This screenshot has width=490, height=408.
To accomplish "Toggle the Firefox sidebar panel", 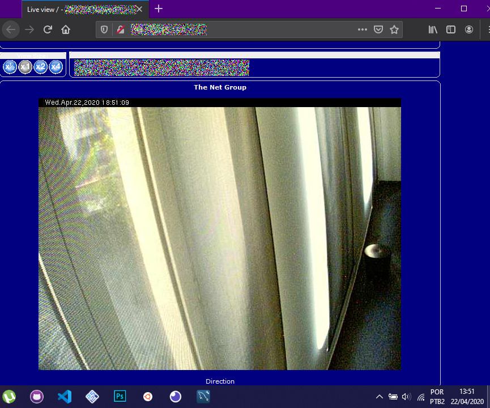I will (x=451, y=29).
